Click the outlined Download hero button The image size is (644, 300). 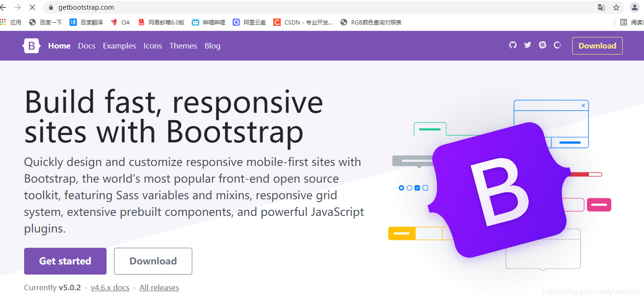153,261
